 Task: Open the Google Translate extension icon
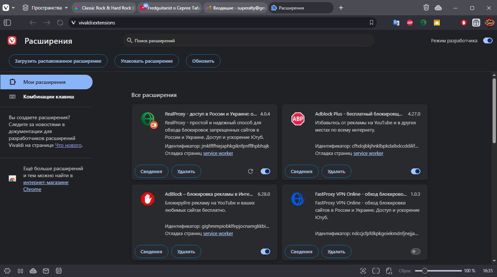click(396, 23)
